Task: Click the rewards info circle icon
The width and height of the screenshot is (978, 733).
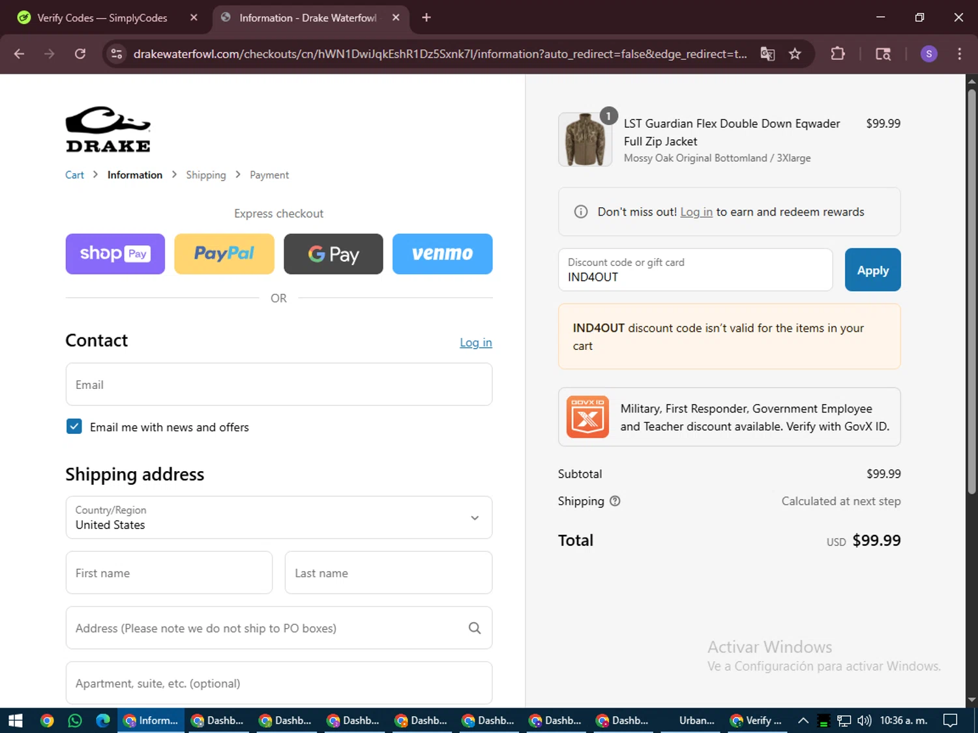Action: (580, 212)
